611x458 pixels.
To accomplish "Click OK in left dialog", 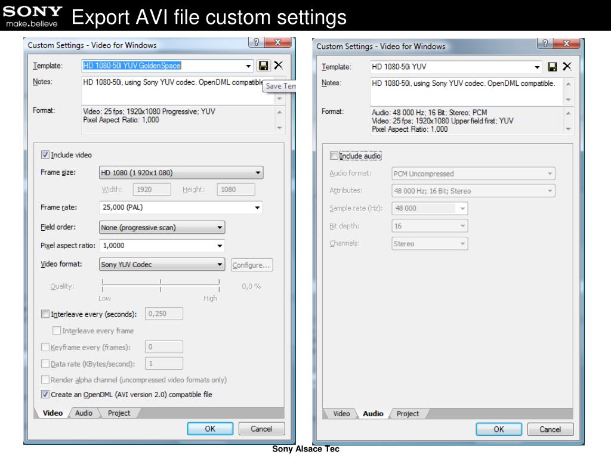I will click(210, 428).
